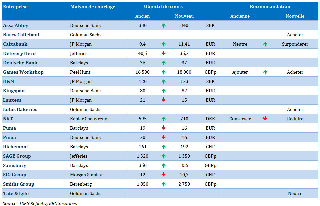Viewport: 320px width, 206px height.
Task: Click the Tate & Lyle company name
Action: click(x=16, y=193)
